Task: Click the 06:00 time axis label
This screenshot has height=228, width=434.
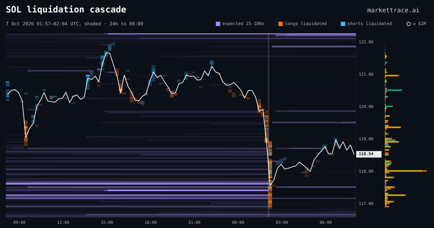Action: click(325, 223)
